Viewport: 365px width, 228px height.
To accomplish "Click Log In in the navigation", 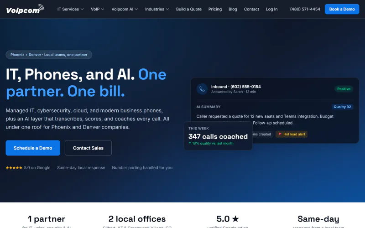I will click(x=271, y=9).
